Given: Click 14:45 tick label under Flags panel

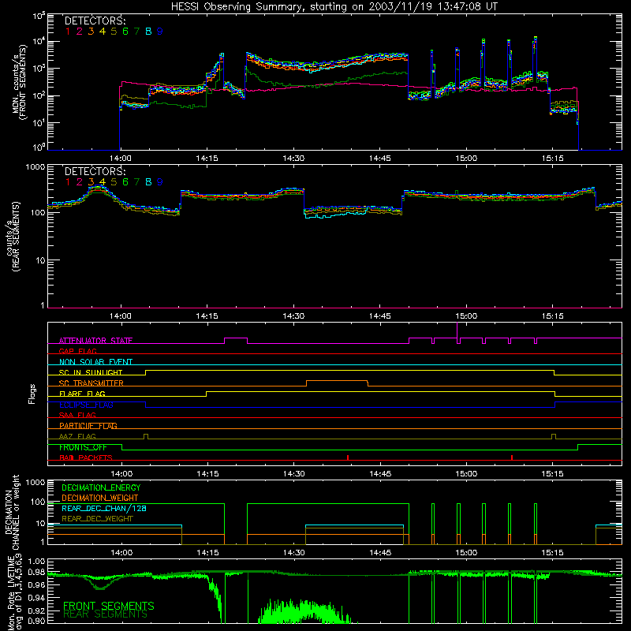Looking at the screenshot, I should pos(380,474).
